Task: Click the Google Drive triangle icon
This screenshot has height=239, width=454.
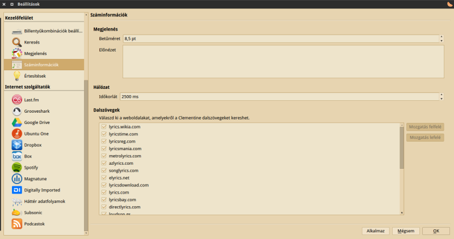Action: pos(17,122)
